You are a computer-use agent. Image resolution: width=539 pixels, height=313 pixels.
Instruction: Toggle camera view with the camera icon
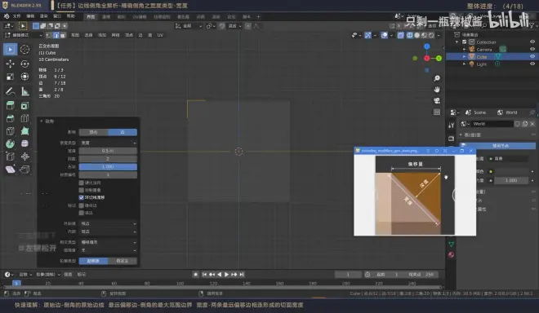click(437, 100)
